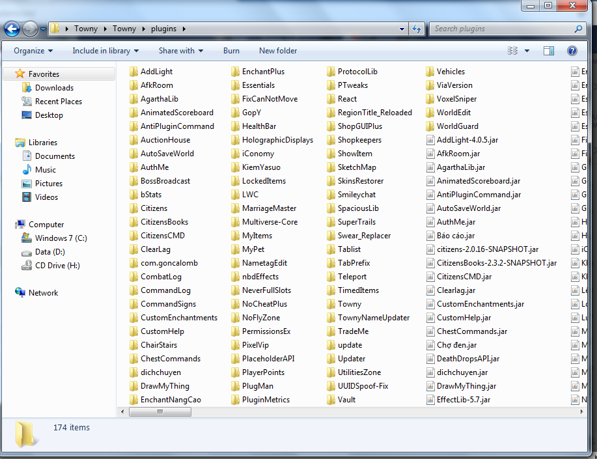The image size is (597, 459).
Task: Open the Help icon
Action: tap(572, 51)
